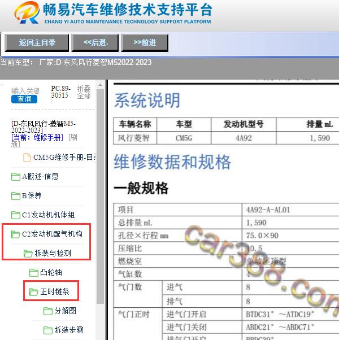
Task: Click the folder icon beside 分解图
Action: point(48,311)
